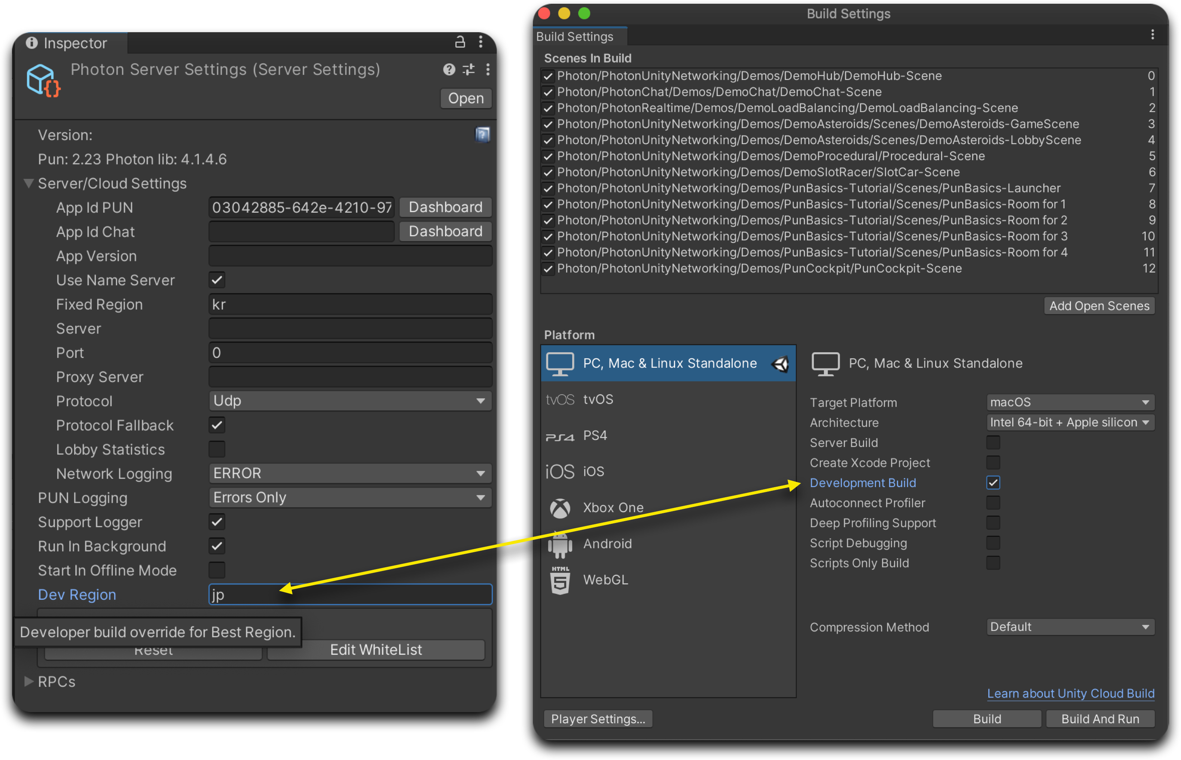
Task: Check Create Xcode Project option
Action: (x=993, y=462)
